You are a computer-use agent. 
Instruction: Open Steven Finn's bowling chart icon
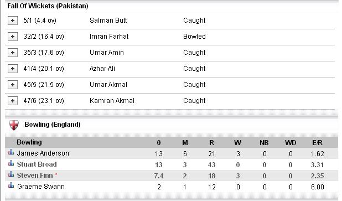point(11,174)
